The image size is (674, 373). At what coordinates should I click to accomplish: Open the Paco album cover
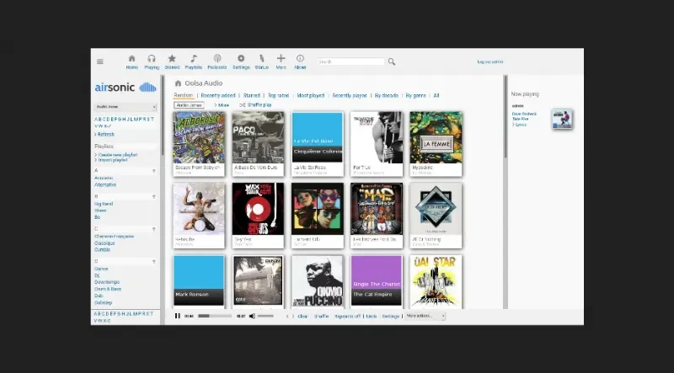(x=258, y=137)
